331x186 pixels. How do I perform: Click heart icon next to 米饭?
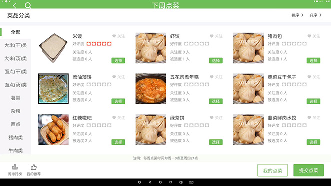point(114,36)
